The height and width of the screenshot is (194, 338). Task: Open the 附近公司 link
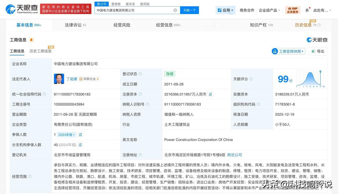pos(234,154)
